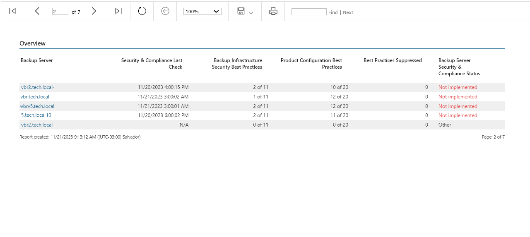This screenshot has height=237, width=530.
Task: Click the 11/20/2023 6:00:02 PM timestamp
Action: pos(163,115)
